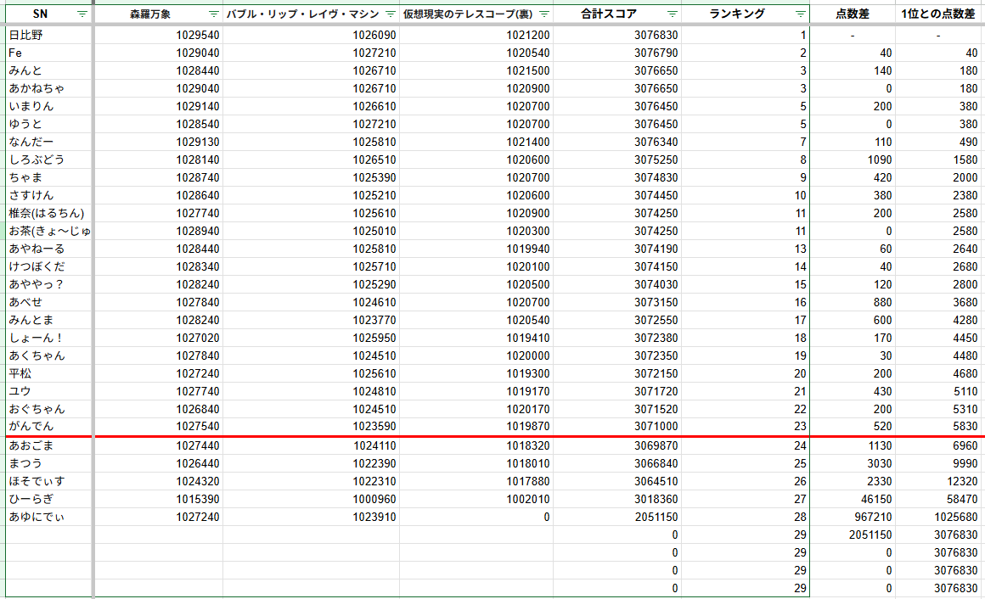Select the name cell ユウ
Viewport: 985px width, 599px height.
[49, 391]
